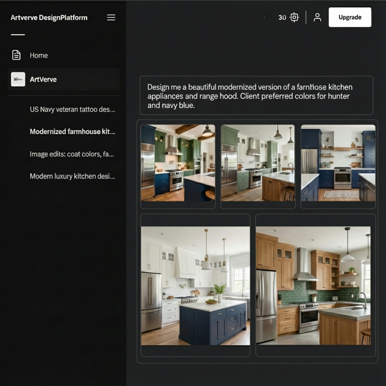Screen dimensions: 386x386
Task: Click the farmhouse kitchen prompt text box
Action: pyautogui.click(x=256, y=96)
